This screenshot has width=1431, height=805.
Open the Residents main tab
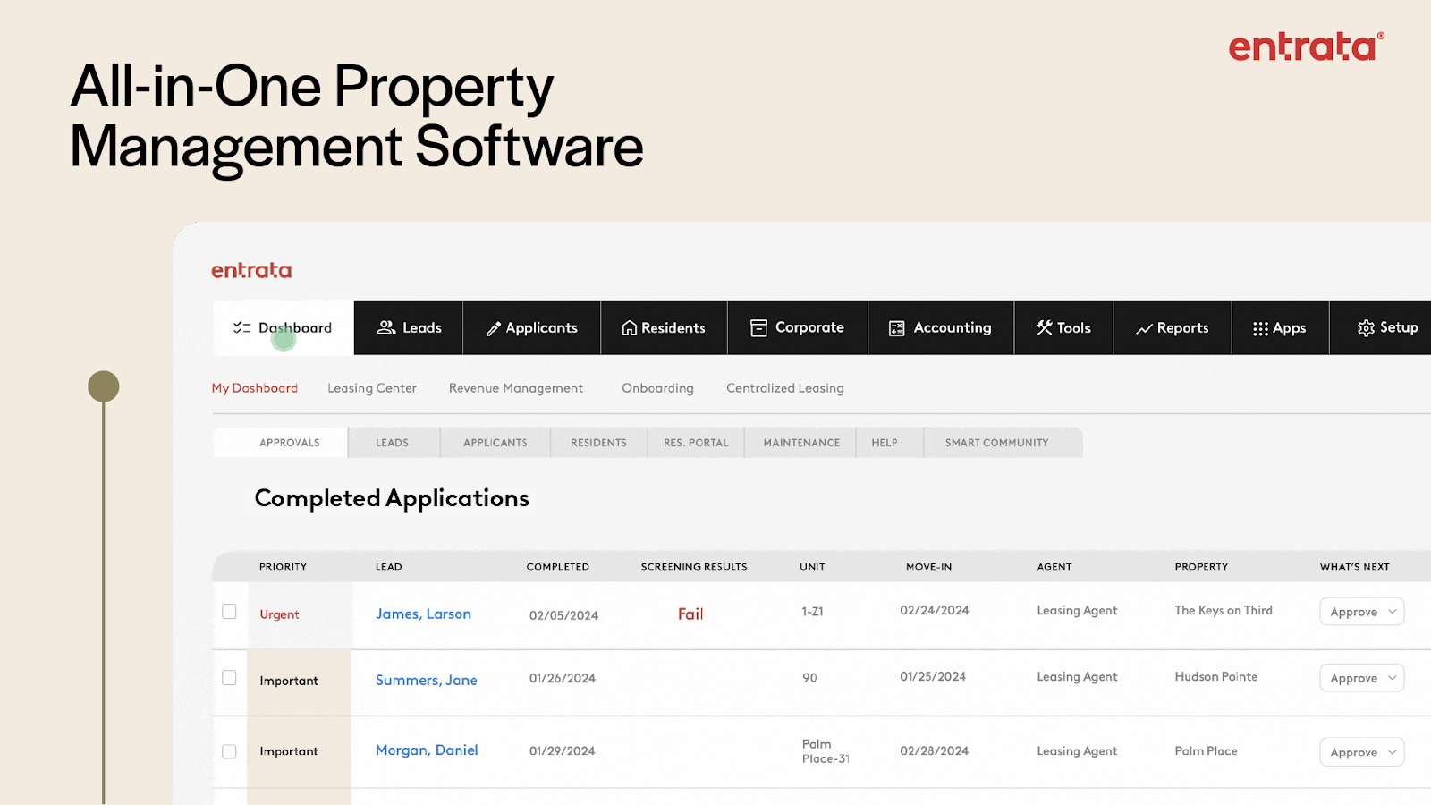665,327
